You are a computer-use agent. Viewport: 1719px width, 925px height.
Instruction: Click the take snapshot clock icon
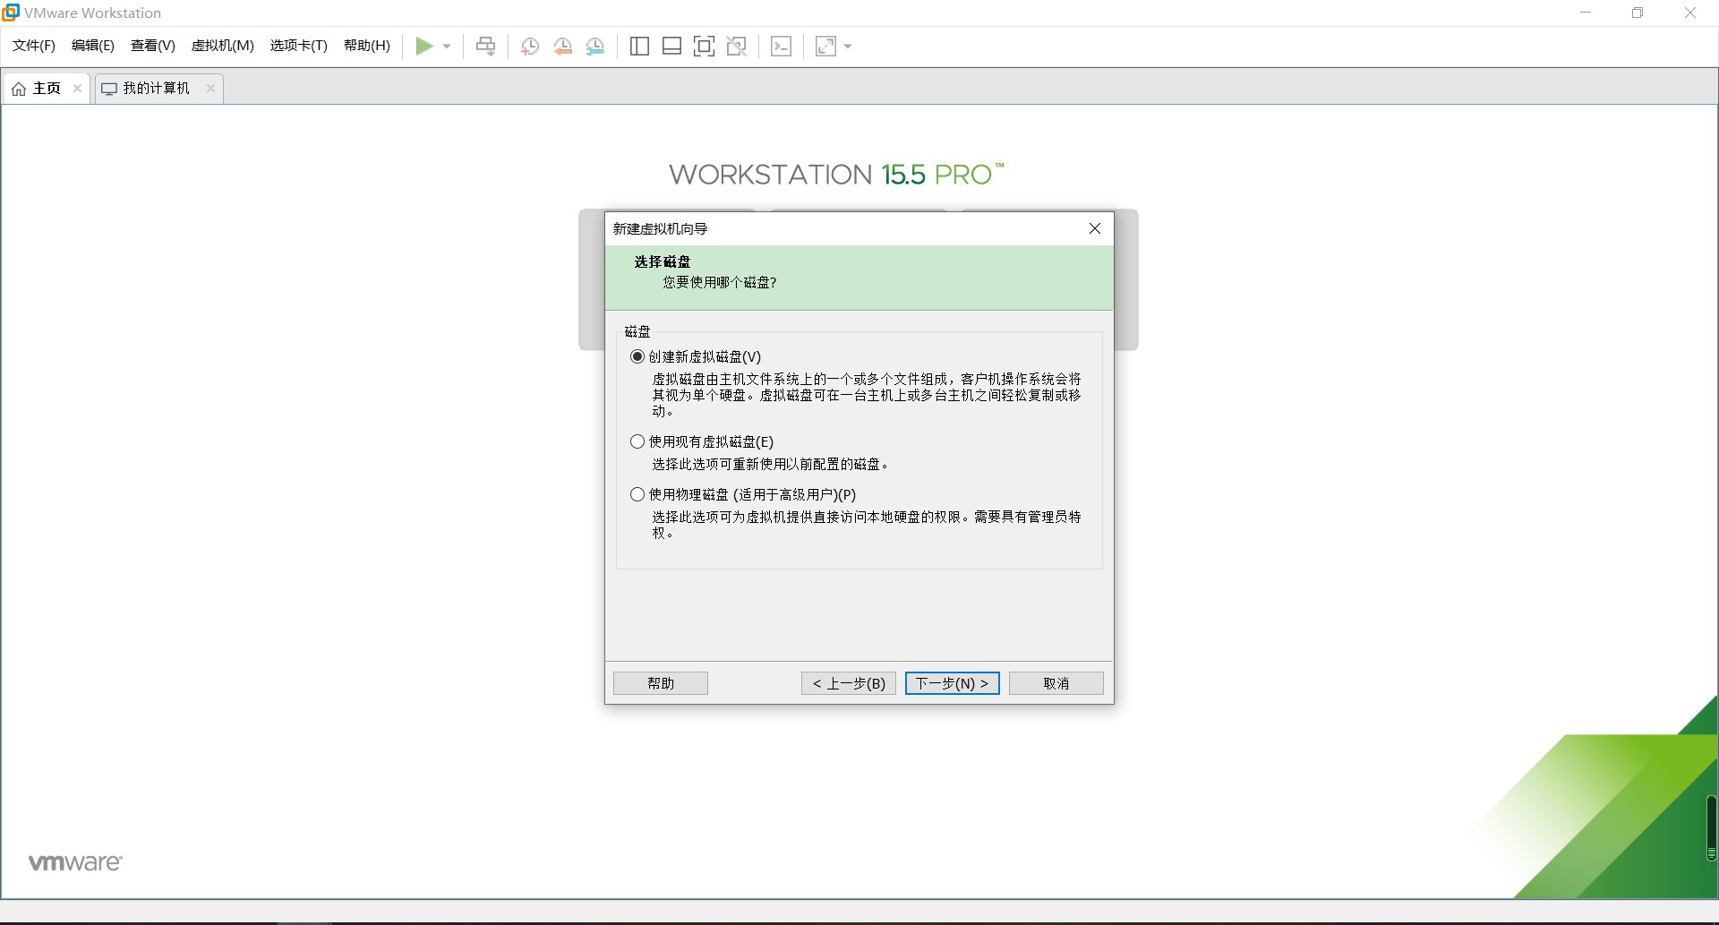(x=530, y=46)
